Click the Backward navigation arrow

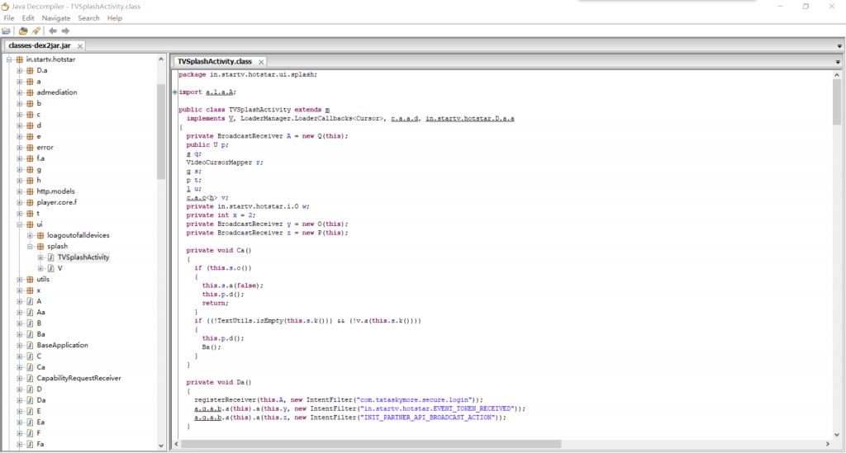pyautogui.click(x=53, y=31)
